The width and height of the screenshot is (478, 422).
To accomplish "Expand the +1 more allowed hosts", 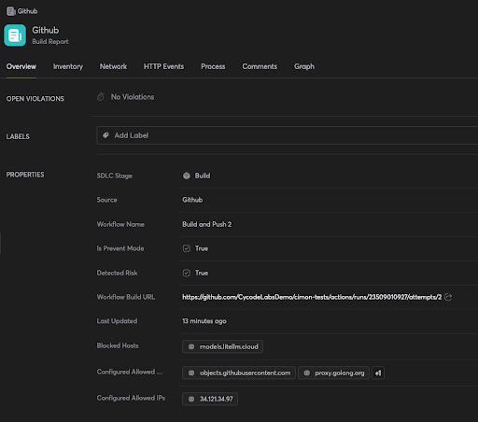I will pos(378,373).
